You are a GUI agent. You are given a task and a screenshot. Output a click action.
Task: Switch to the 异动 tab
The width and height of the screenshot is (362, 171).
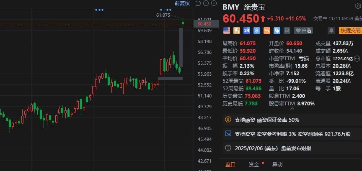point(277,165)
